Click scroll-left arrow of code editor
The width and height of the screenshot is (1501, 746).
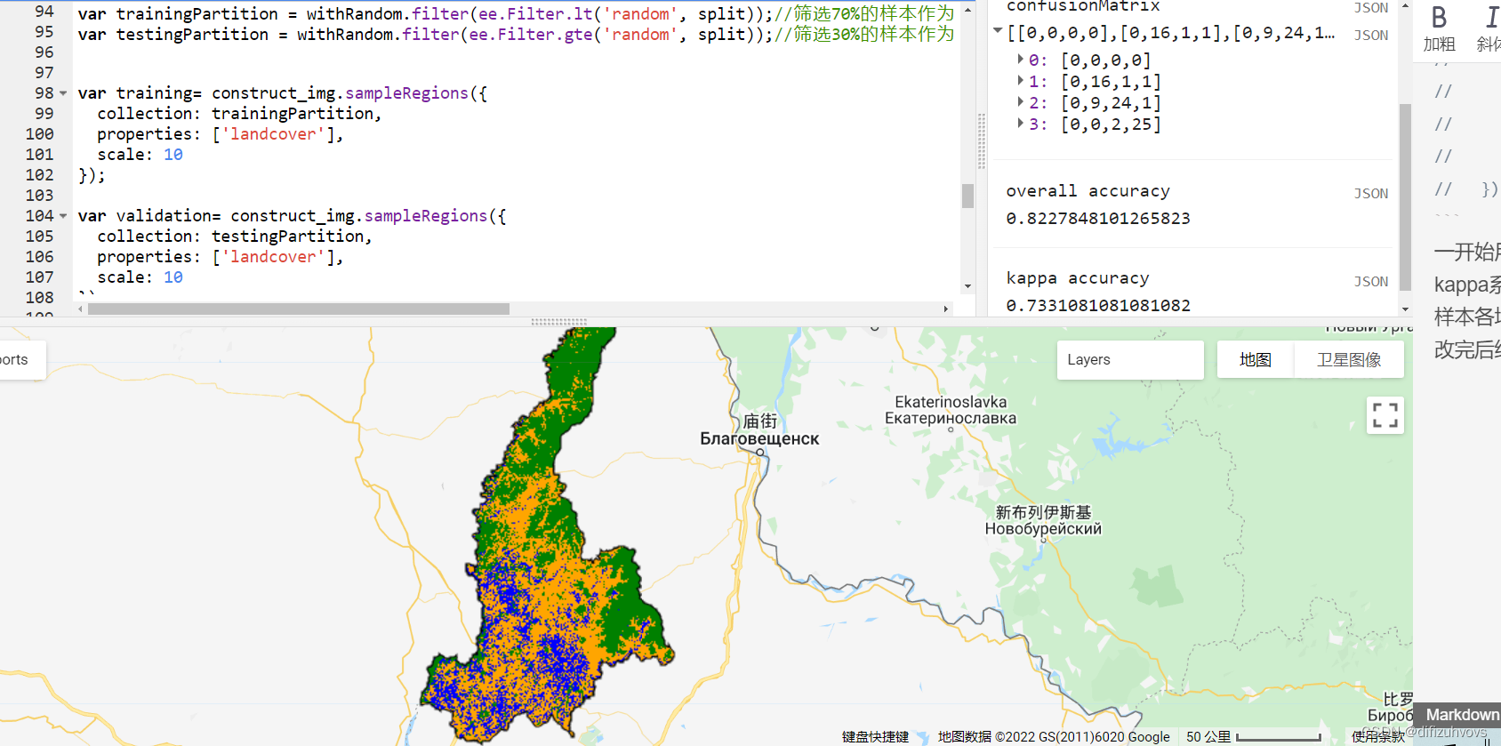[81, 309]
